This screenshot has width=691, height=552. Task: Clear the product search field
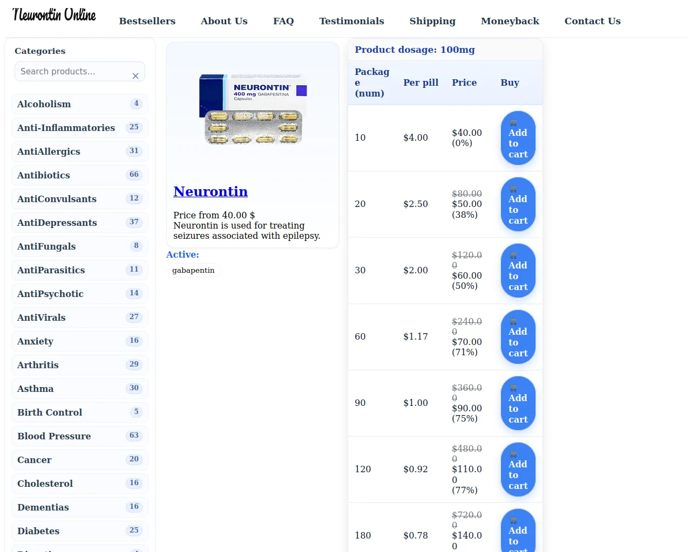136,76
